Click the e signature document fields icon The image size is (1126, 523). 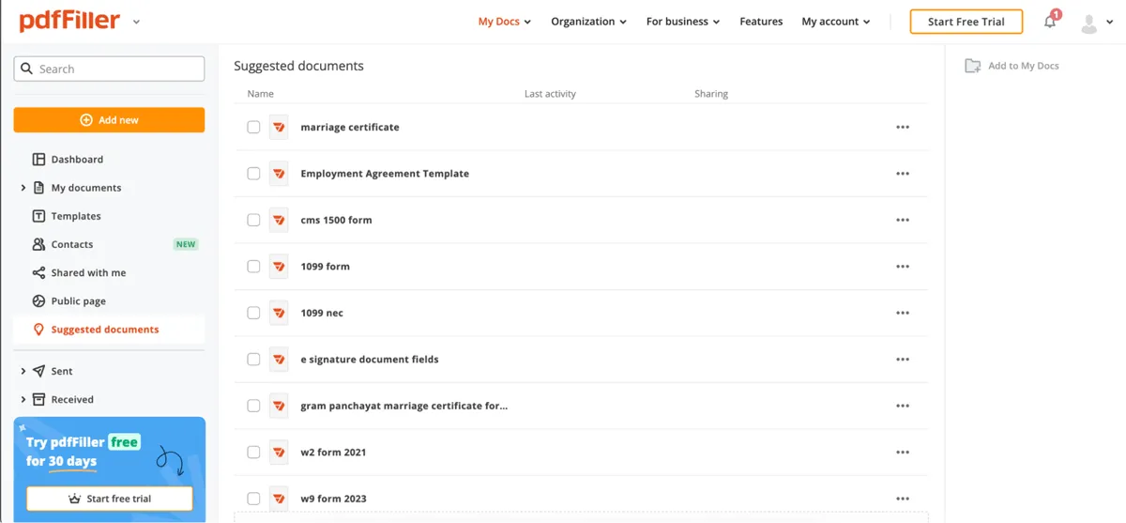tap(279, 360)
